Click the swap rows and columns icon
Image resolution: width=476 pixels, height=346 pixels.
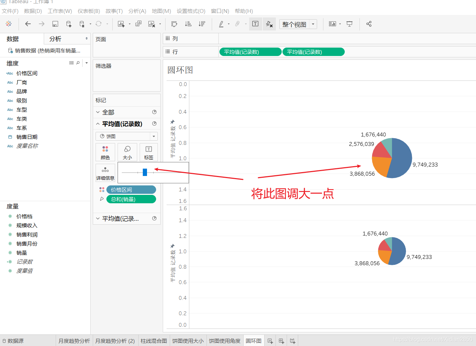coord(174,24)
